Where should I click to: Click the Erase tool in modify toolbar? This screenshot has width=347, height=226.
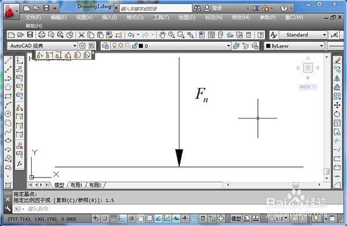coord(337,60)
